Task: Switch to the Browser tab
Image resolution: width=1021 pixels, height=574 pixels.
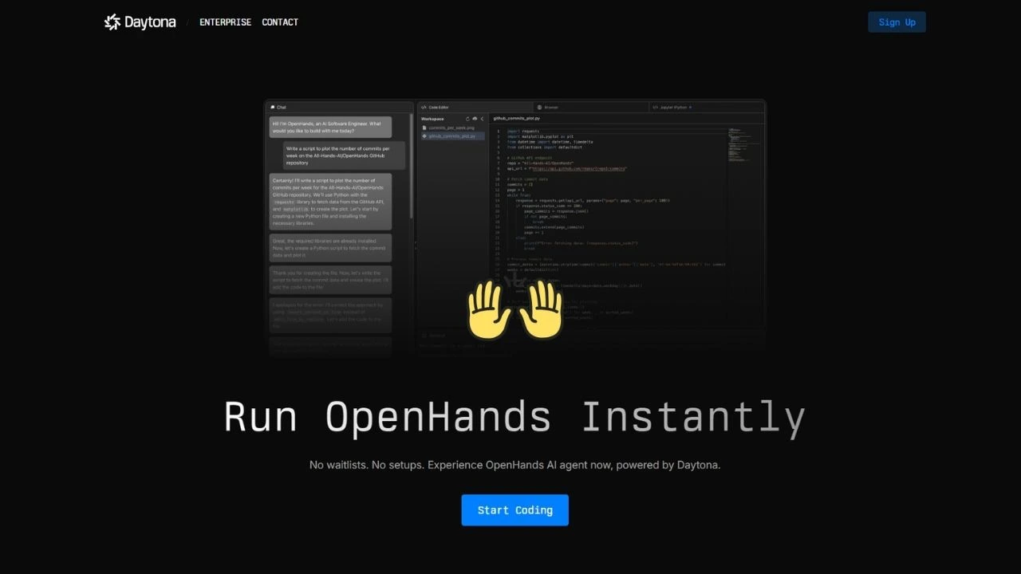Action: click(x=551, y=107)
